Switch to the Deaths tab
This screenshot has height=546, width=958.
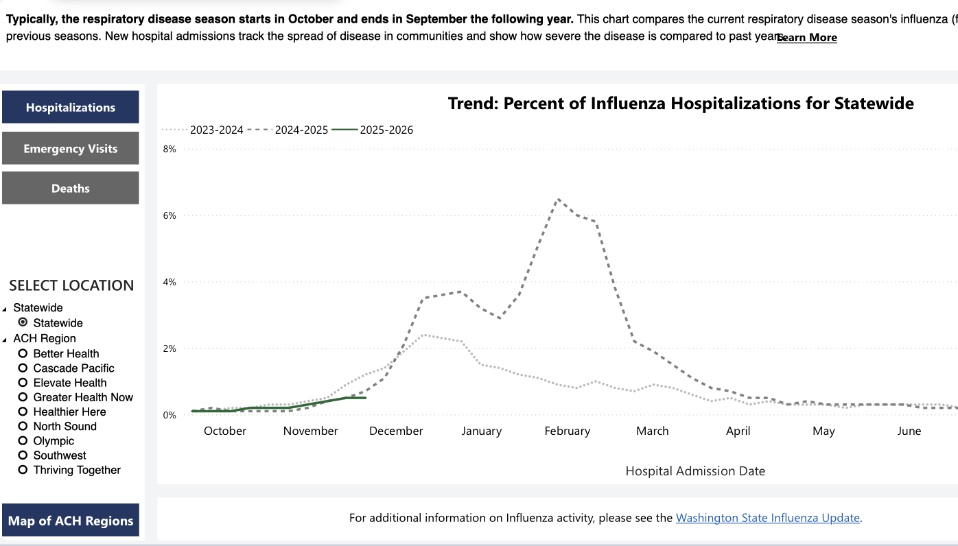[71, 188]
